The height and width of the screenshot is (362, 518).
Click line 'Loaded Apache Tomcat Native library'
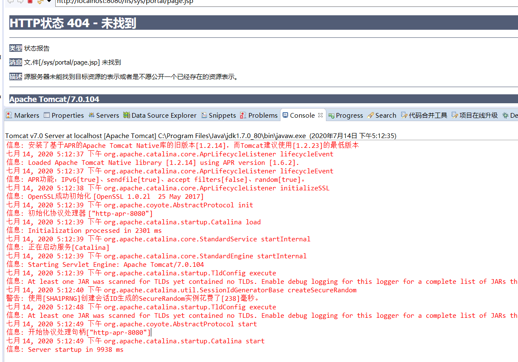[153, 162]
